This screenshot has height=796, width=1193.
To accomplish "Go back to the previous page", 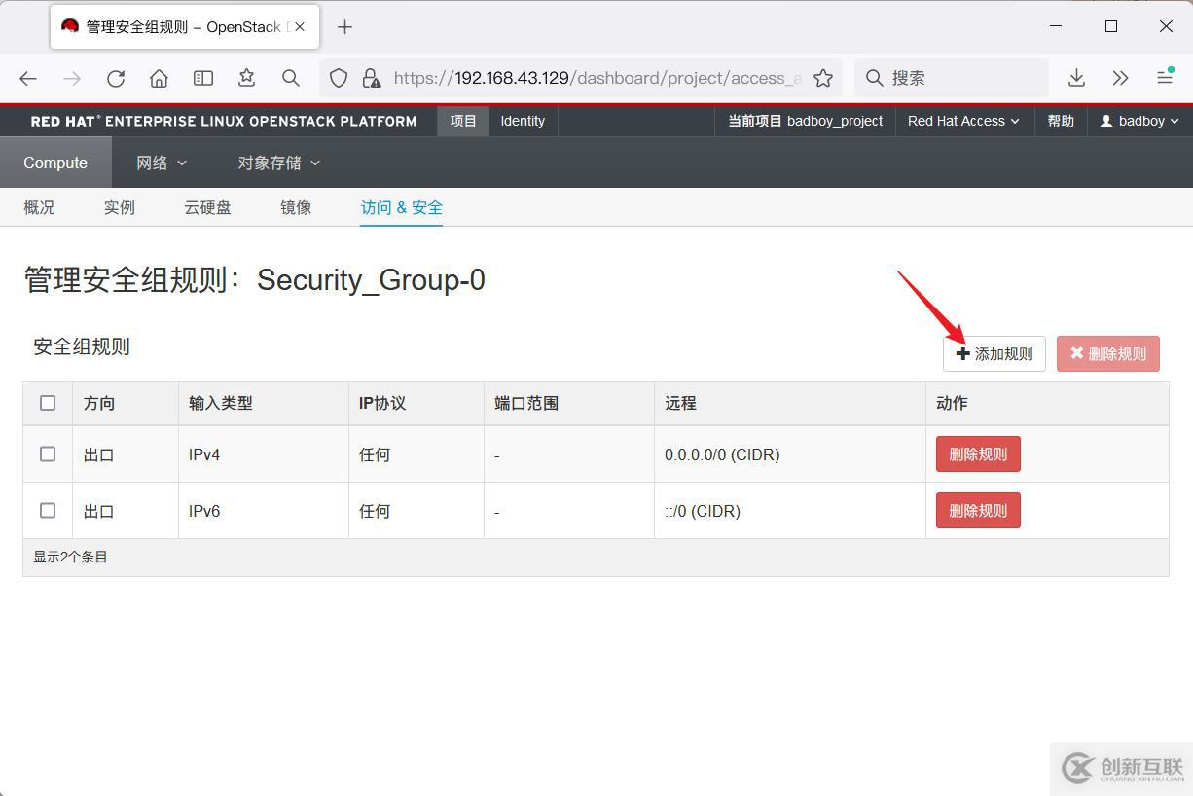I will 28,78.
